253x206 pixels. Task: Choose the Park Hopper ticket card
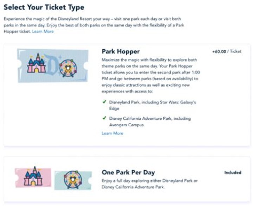tap(127, 95)
